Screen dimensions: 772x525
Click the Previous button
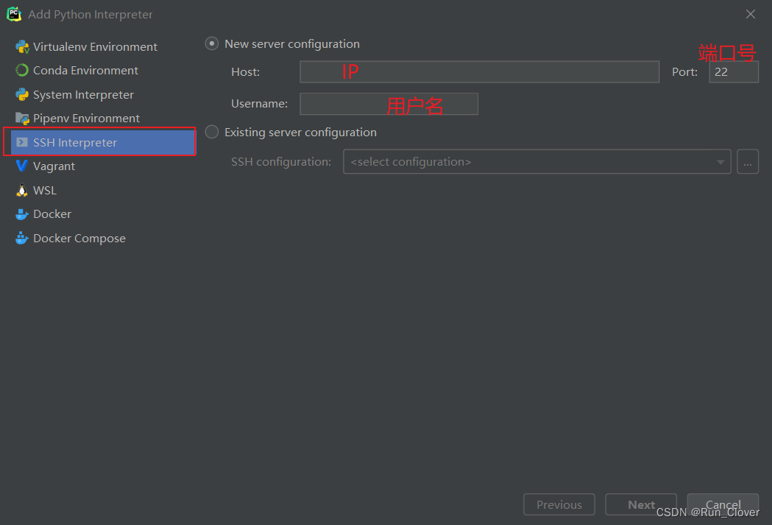(559, 504)
